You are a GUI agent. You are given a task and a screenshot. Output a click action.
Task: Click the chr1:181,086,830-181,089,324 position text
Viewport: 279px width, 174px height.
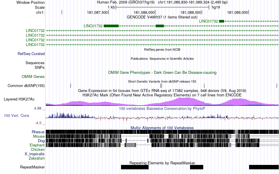[193, 2]
